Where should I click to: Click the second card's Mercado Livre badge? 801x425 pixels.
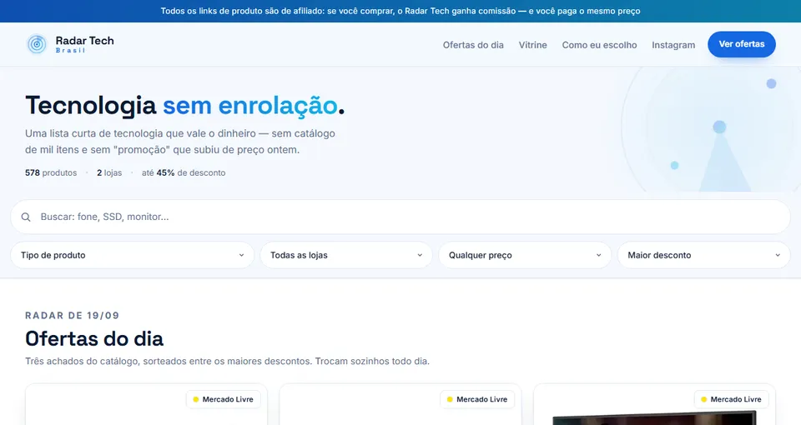[x=477, y=399]
